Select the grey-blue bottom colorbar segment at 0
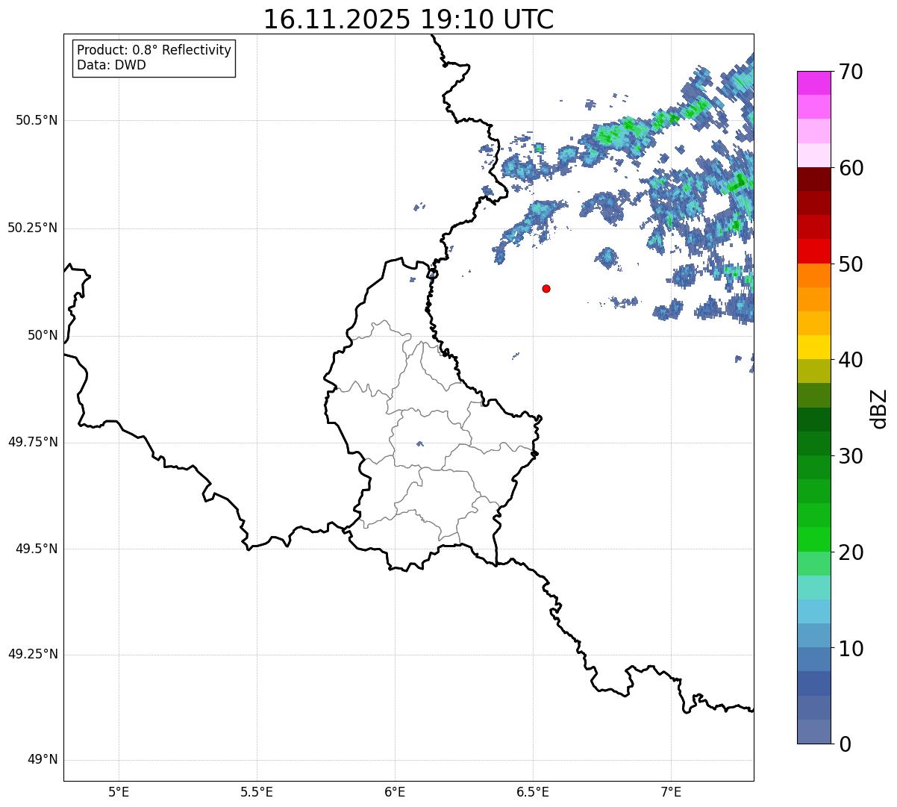Screen dimensions: 897x807 click(813, 732)
